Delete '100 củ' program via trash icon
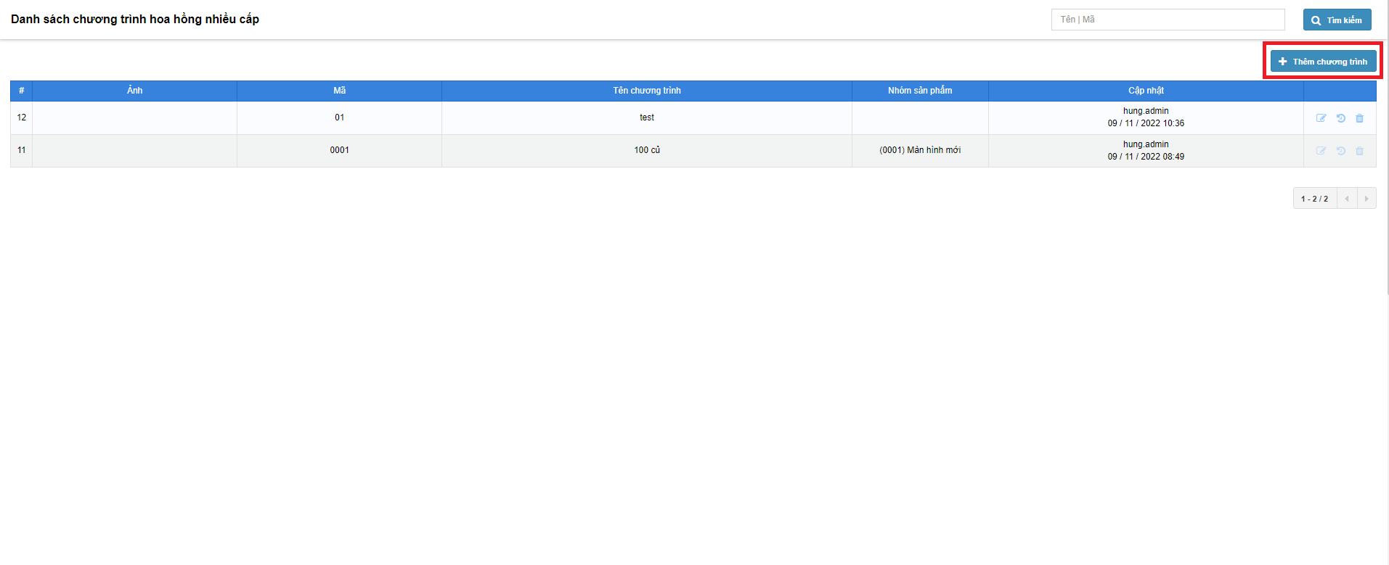Viewport: 1389px width, 565px height. [x=1359, y=151]
